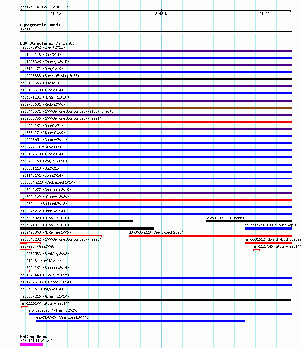The image size is (301, 348).
Task: Select the blue bar under nsv6508969 (Sedlazeck2020)
Action: [x=140, y=321]
